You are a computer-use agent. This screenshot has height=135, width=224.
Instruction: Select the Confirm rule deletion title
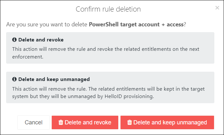coord(108,9)
